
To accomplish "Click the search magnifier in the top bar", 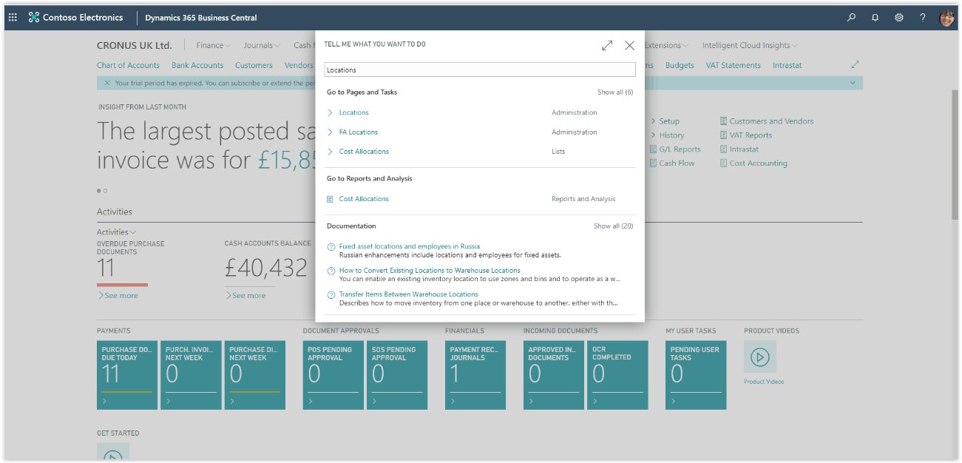I will coord(852,17).
